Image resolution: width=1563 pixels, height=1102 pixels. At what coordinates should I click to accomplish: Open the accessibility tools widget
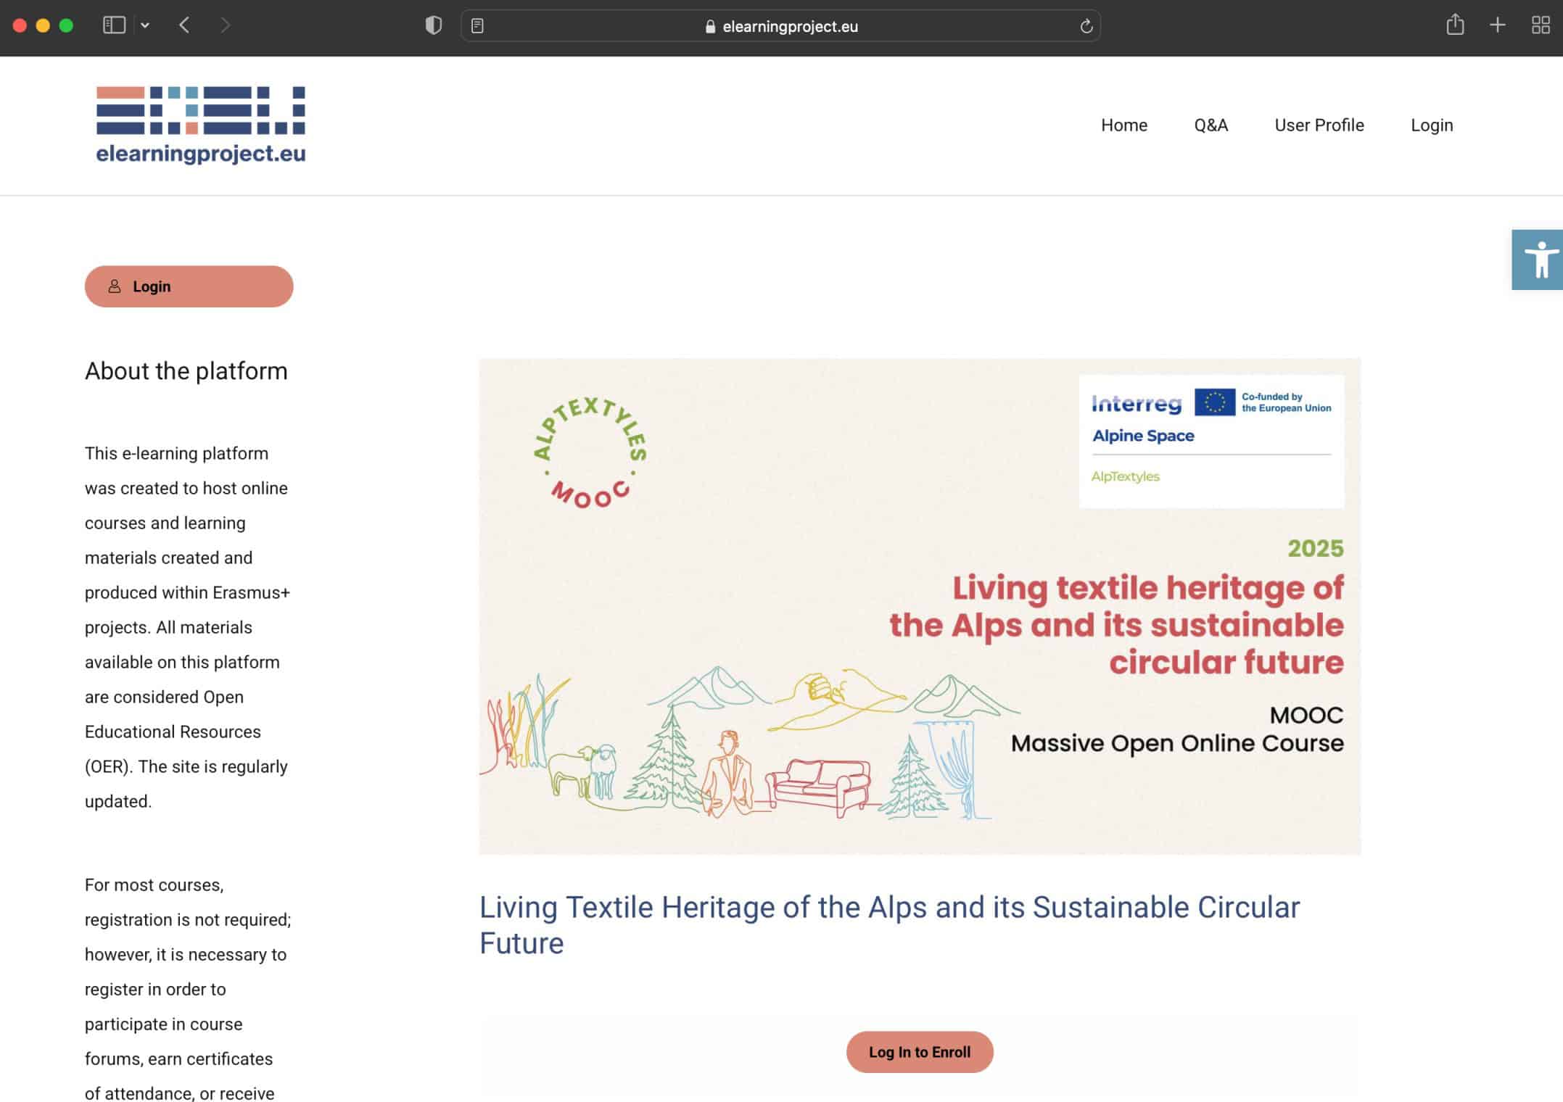pyautogui.click(x=1539, y=260)
